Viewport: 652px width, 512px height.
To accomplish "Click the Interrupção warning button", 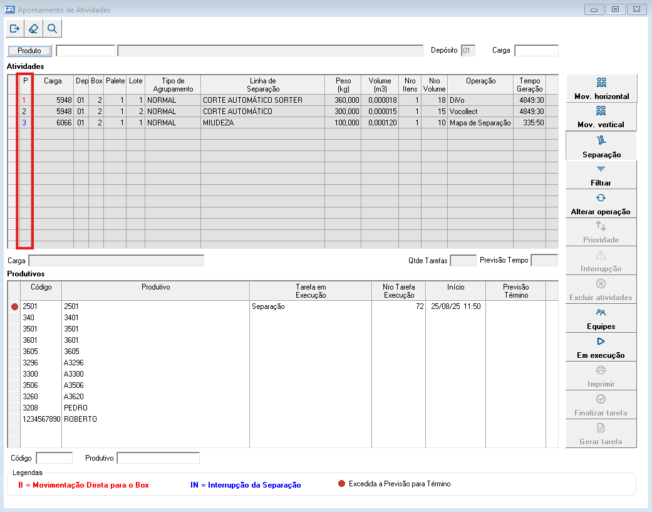I will (601, 261).
